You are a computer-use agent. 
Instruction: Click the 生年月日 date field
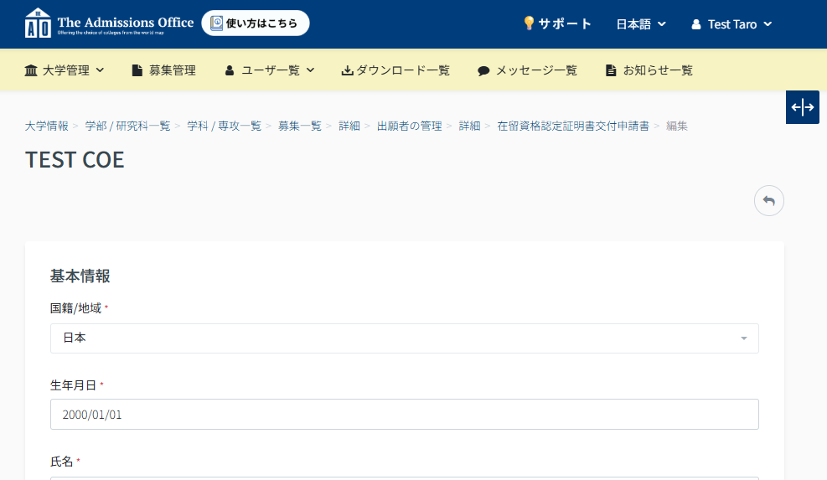(x=405, y=414)
